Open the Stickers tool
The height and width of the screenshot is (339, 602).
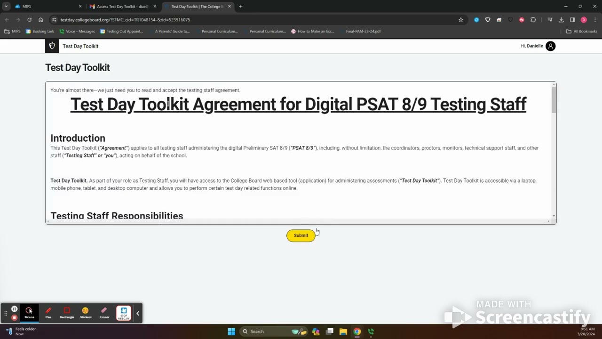(x=86, y=313)
